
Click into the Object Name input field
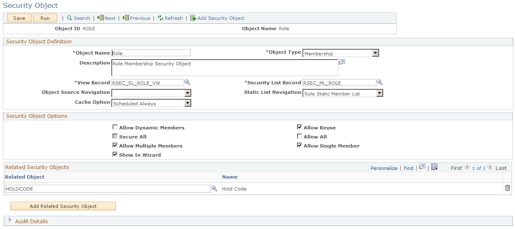151,53
